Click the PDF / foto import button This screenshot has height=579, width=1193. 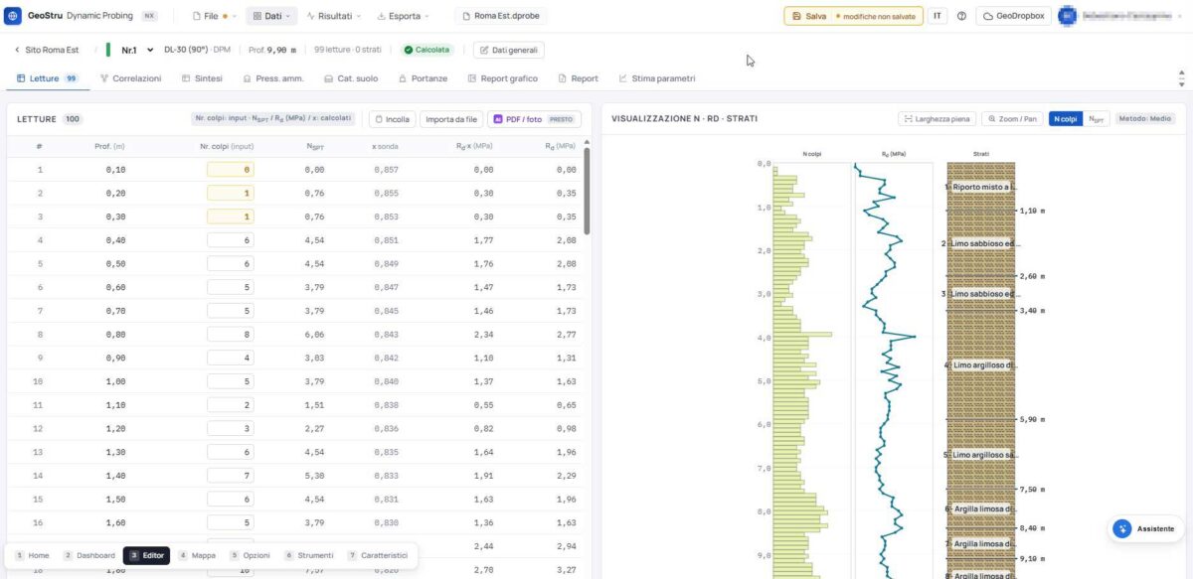[534, 119]
